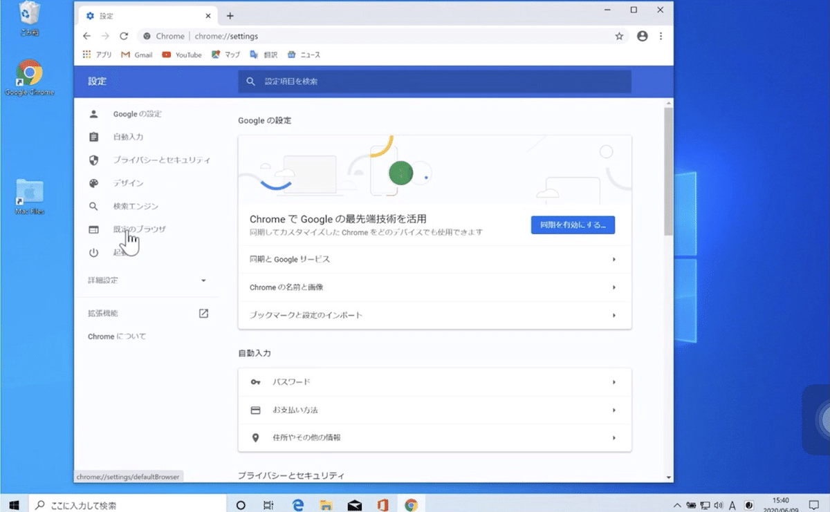
Task: Open a new tab with the plus button
Action: [x=230, y=16]
